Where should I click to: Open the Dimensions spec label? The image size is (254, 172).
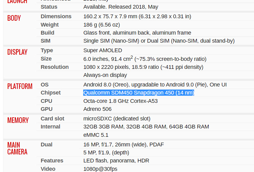point(56,16)
